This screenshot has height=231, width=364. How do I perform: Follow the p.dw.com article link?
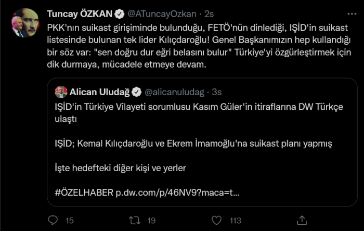pos(177,193)
